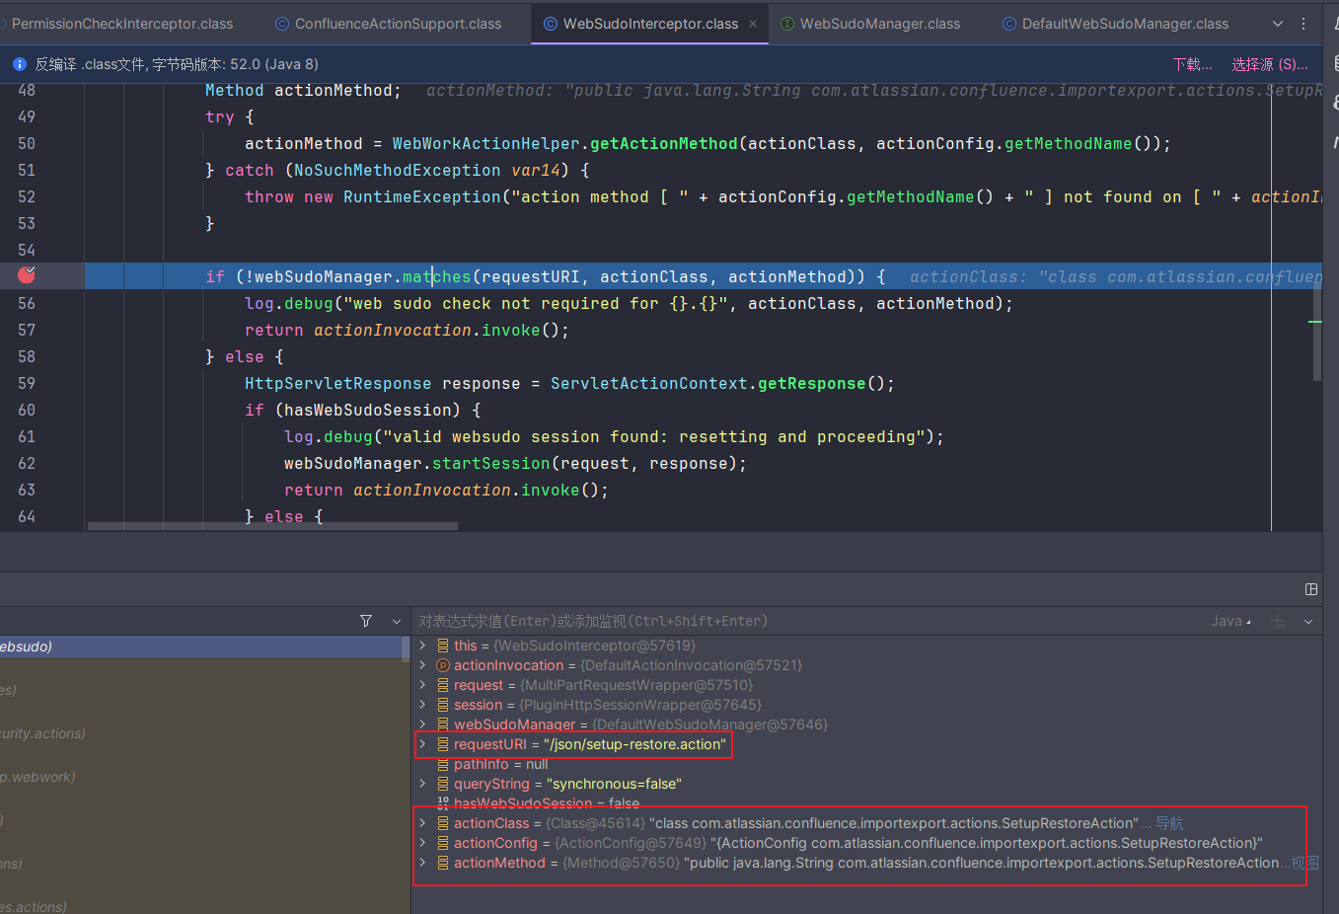Viewport: 1339px width, 914px height.
Task: Click the parameter icon beside actionInvocation
Action: click(x=443, y=665)
